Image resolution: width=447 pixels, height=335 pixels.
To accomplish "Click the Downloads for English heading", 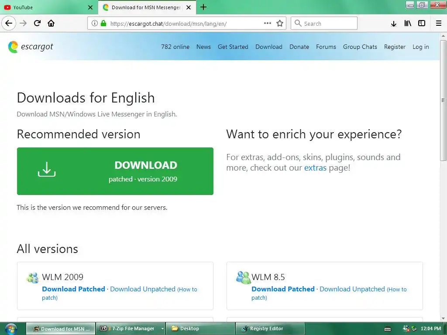I will tap(86, 98).
